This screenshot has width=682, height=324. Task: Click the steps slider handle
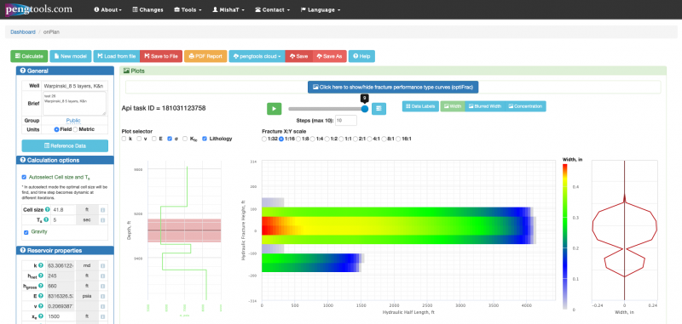tap(365, 109)
